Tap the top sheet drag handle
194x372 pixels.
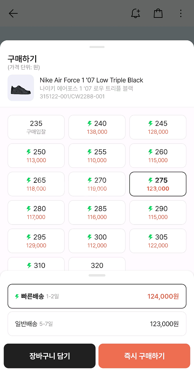[x=97, y=47]
